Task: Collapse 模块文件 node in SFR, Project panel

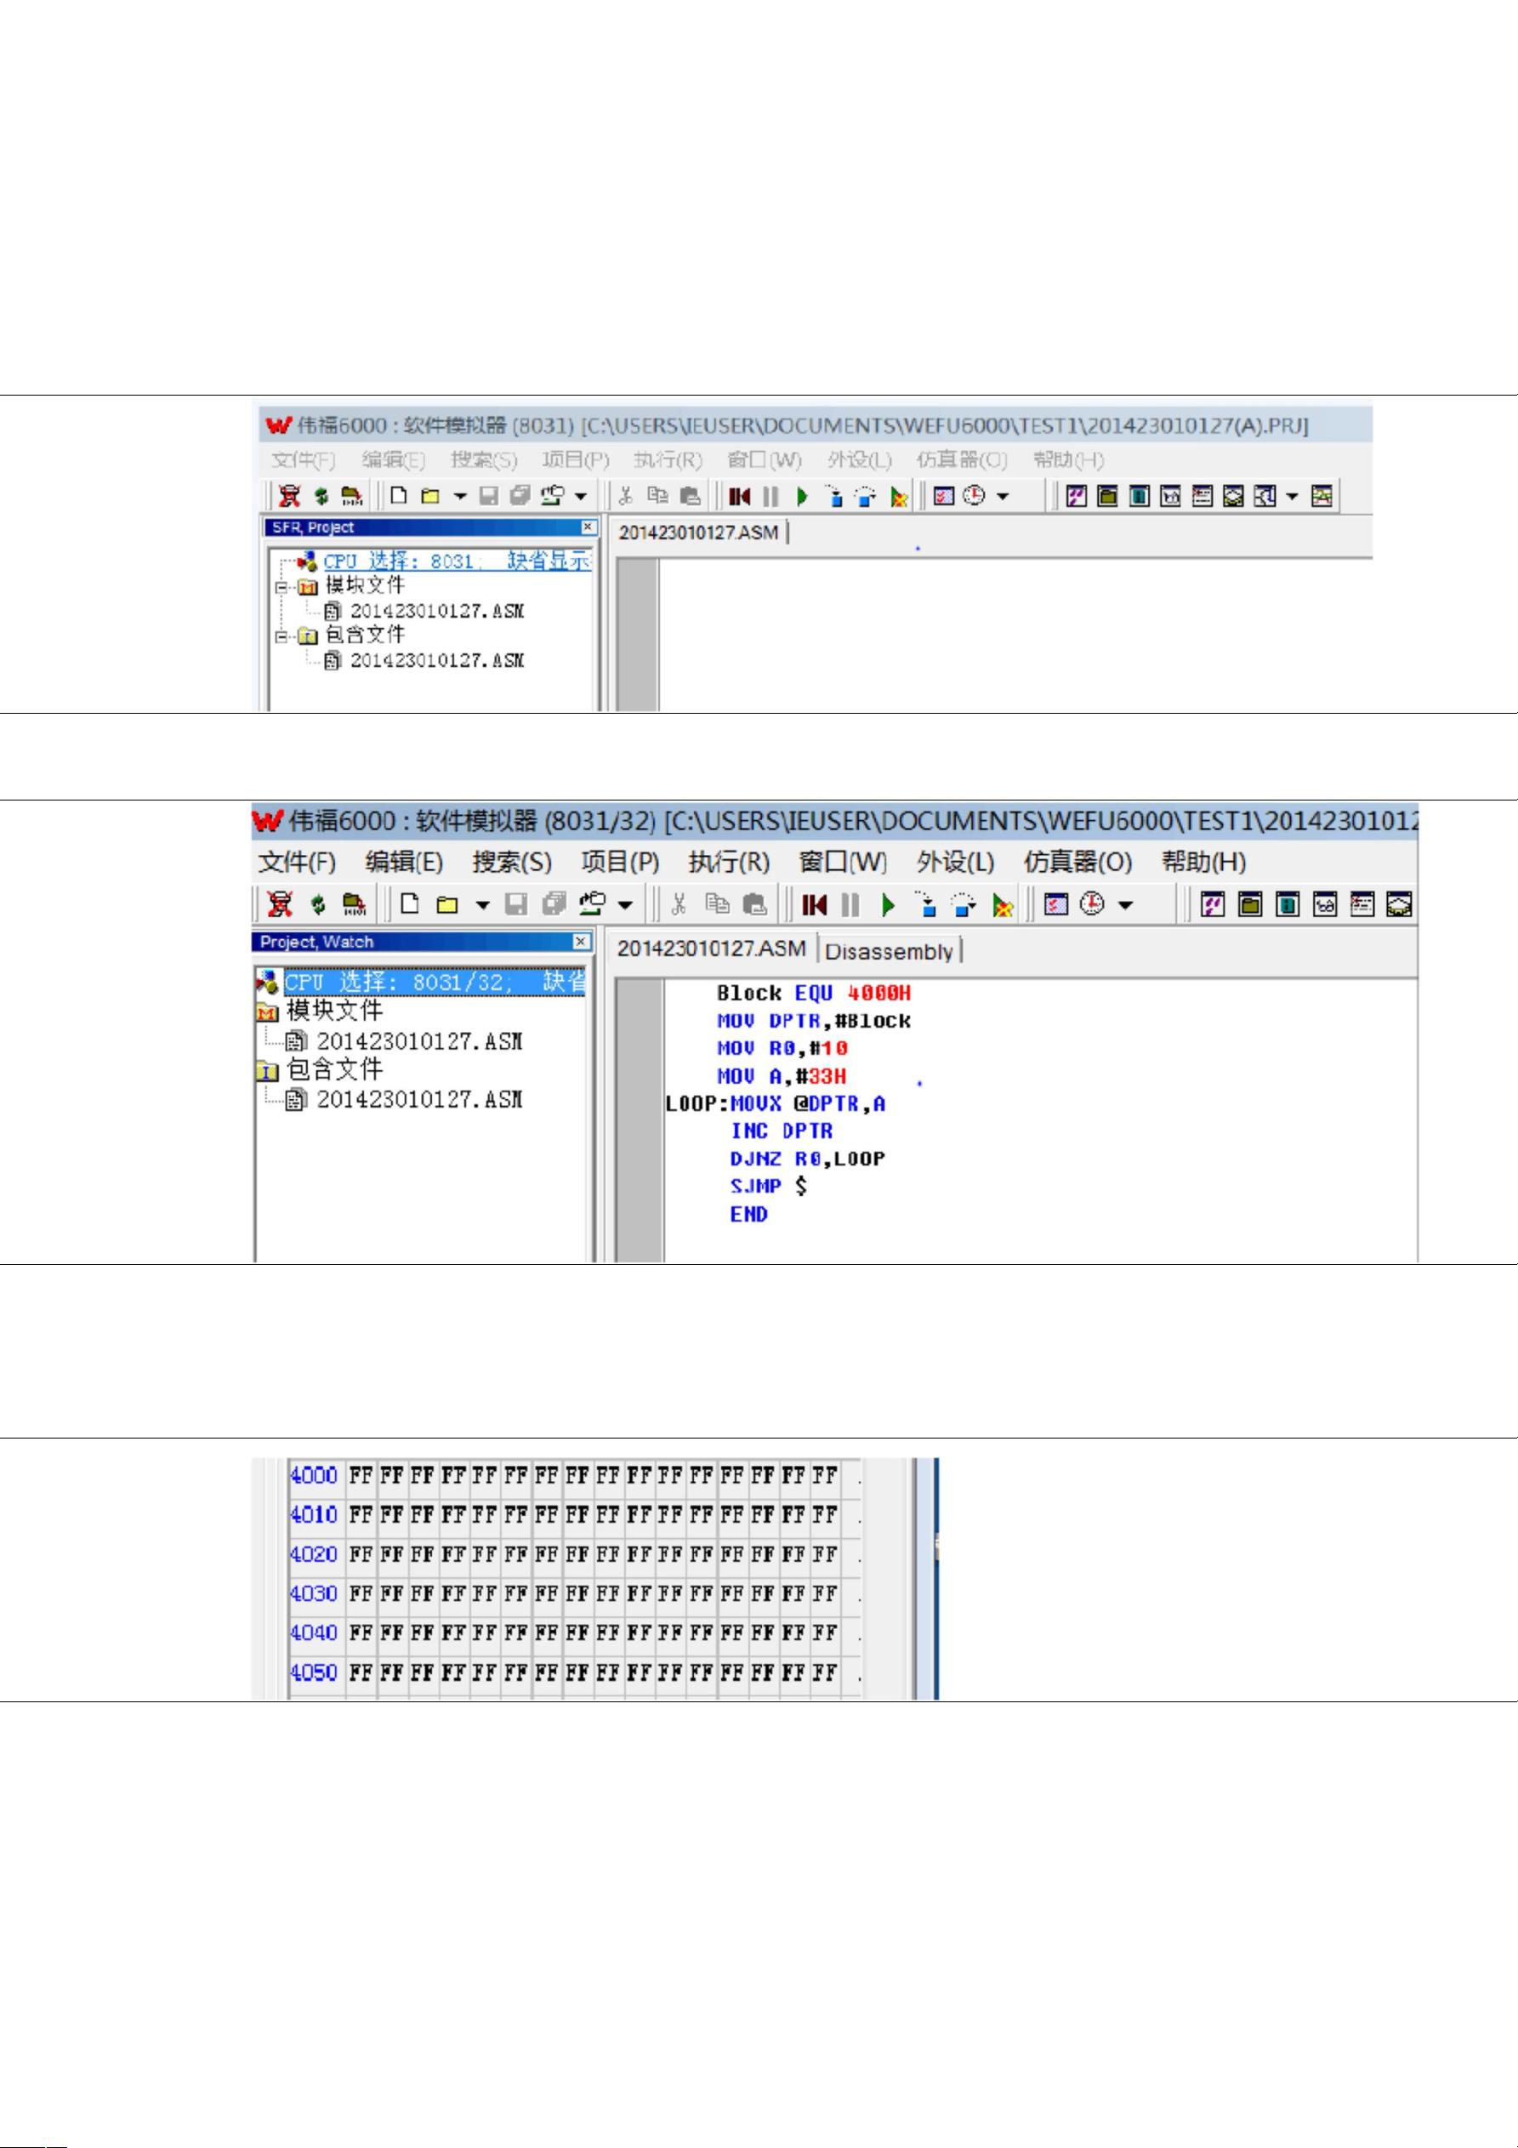Action: point(281,588)
